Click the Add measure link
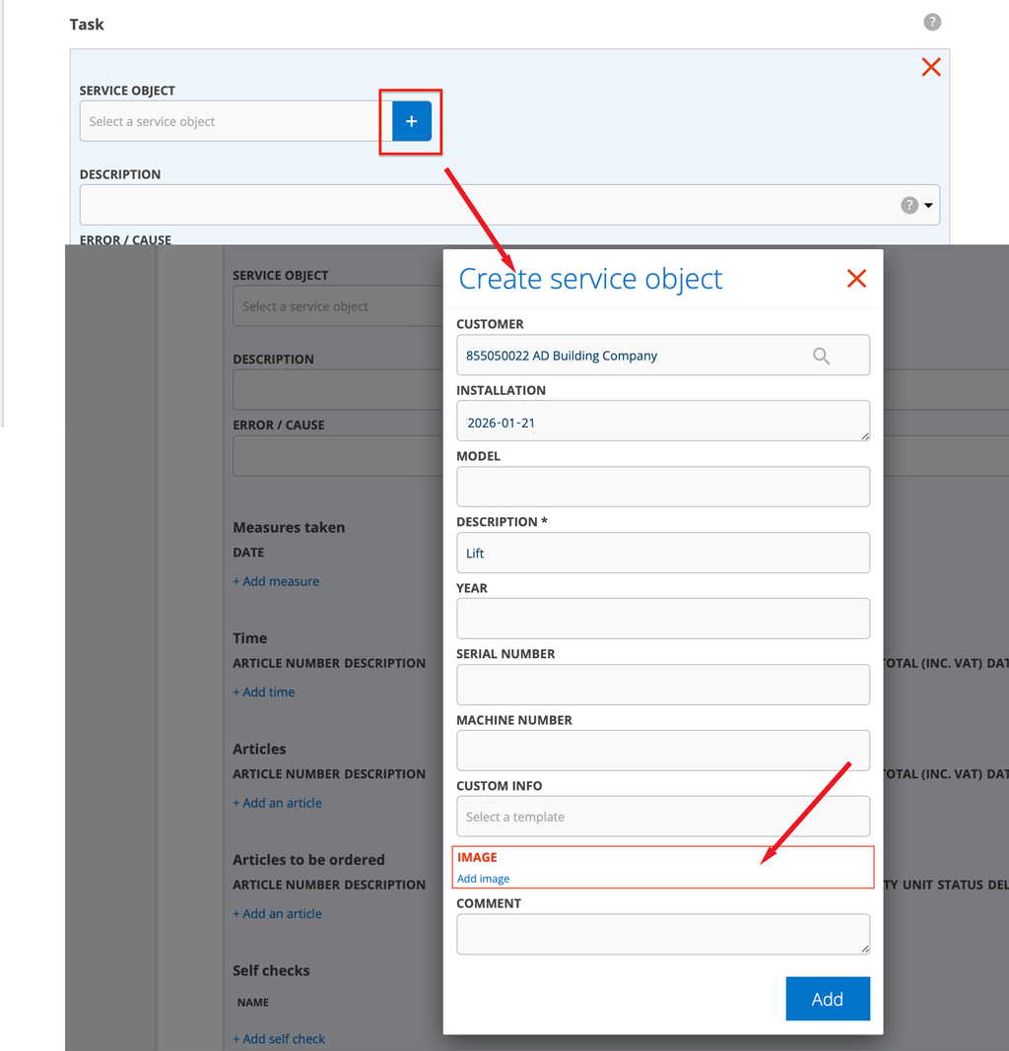The width and height of the screenshot is (1009, 1051). tap(276, 581)
